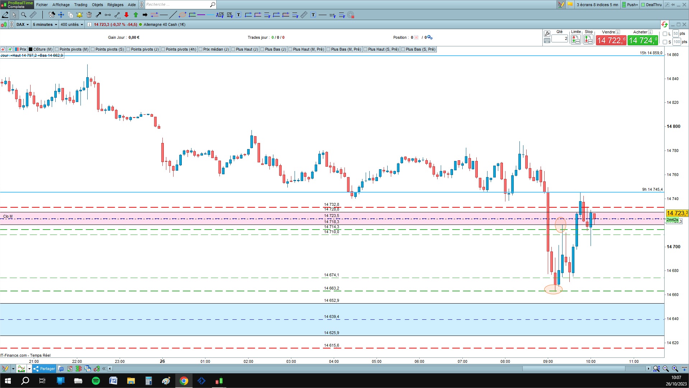Screen dimensions: 689x388
Task: Expand the bottom toolbar double chevron
Action: click(x=104, y=369)
